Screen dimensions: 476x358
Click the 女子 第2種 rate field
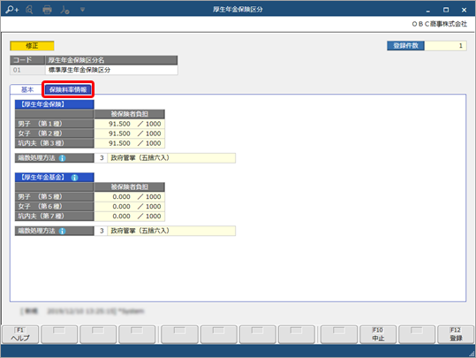[130, 133]
